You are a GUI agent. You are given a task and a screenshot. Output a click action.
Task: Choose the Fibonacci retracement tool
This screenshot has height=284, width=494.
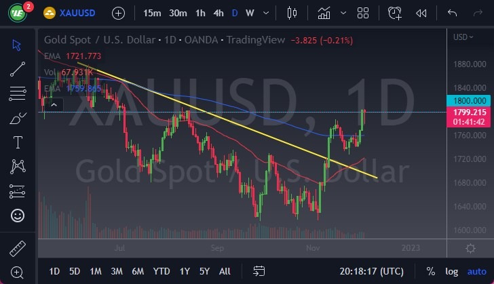tap(18, 92)
